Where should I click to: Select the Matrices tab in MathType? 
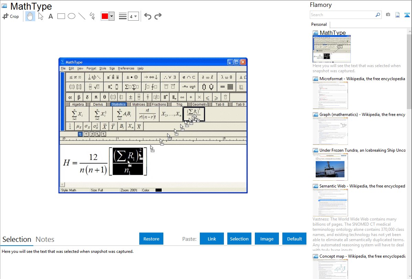[x=139, y=104]
